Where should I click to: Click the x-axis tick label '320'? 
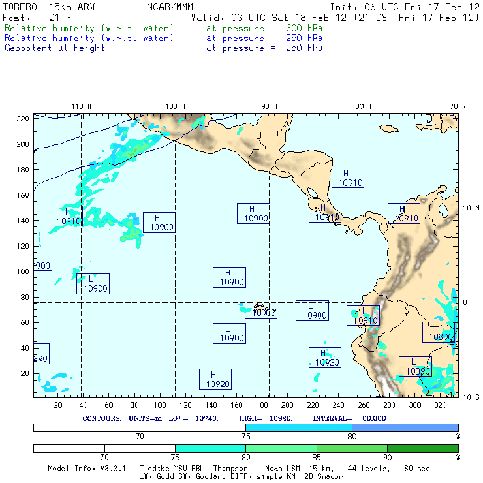click(440, 405)
